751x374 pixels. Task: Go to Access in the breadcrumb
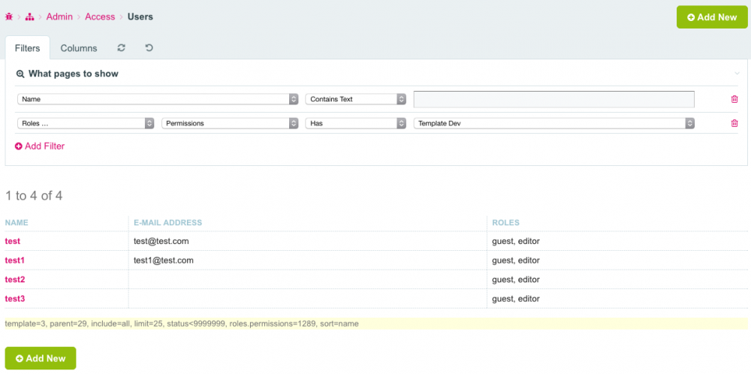[x=100, y=17]
